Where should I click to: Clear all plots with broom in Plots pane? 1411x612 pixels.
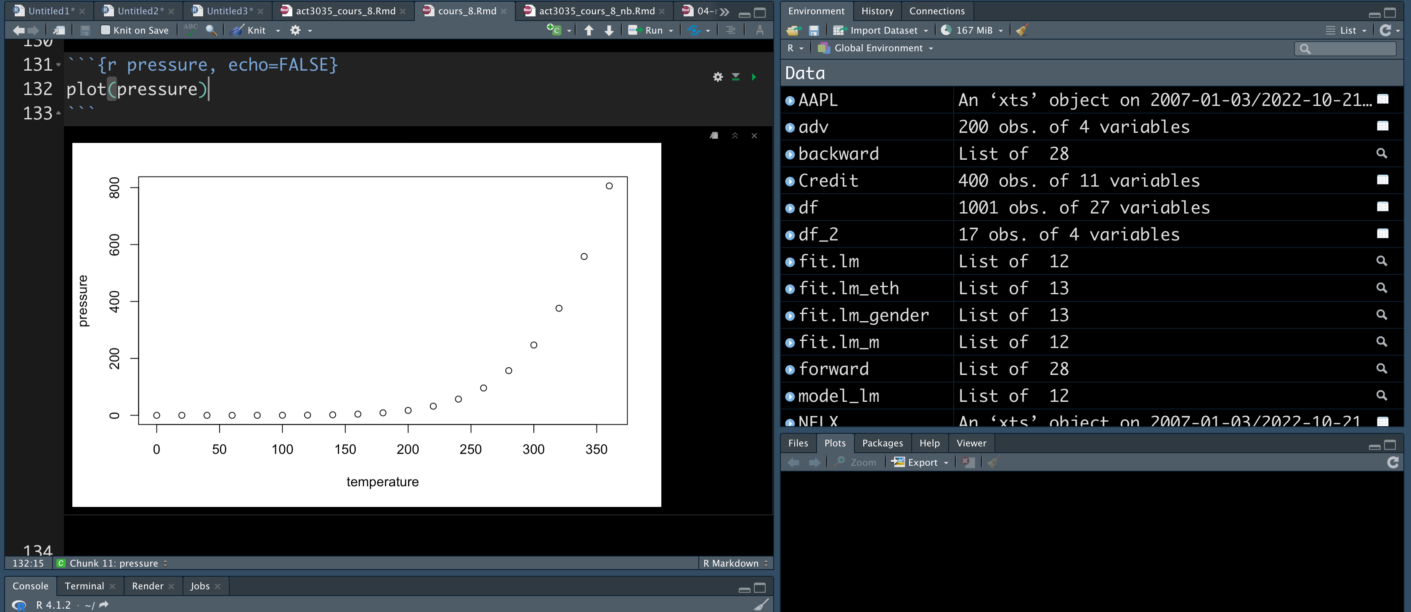coord(993,462)
